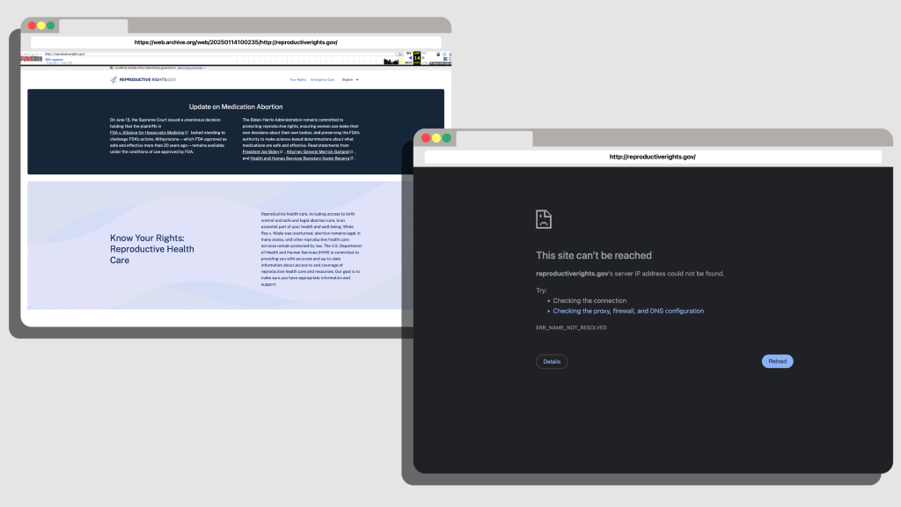Open the Your Rights nav item
The image size is (901, 507).
(297, 79)
